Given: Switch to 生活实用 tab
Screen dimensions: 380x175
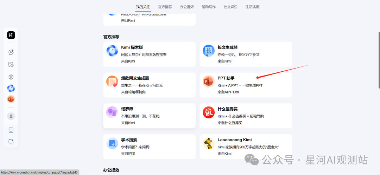Looking at the screenshot, I should tap(253, 7).
